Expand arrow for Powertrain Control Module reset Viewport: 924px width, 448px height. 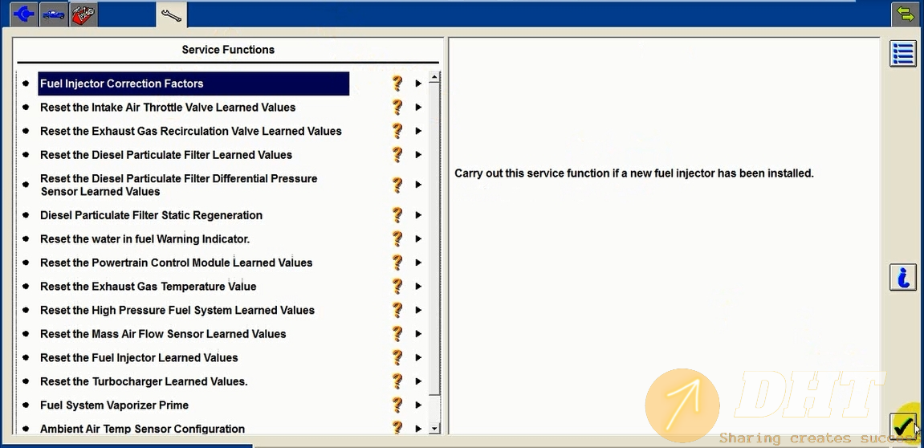point(418,263)
